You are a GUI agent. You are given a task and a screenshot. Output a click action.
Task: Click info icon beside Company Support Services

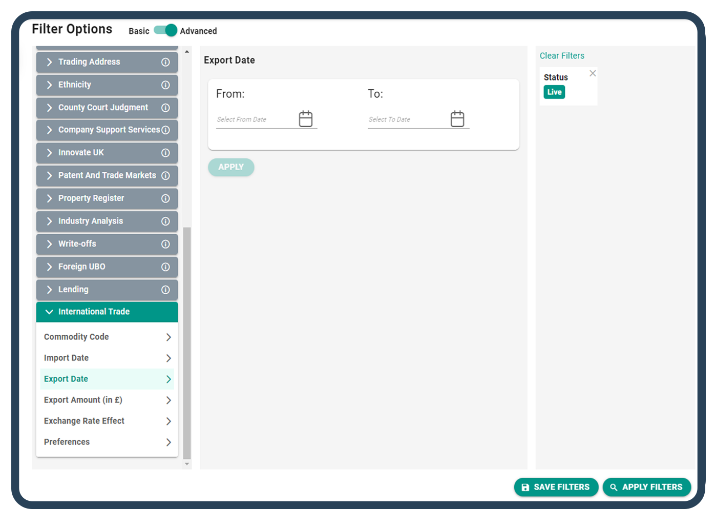coord(165,130)
